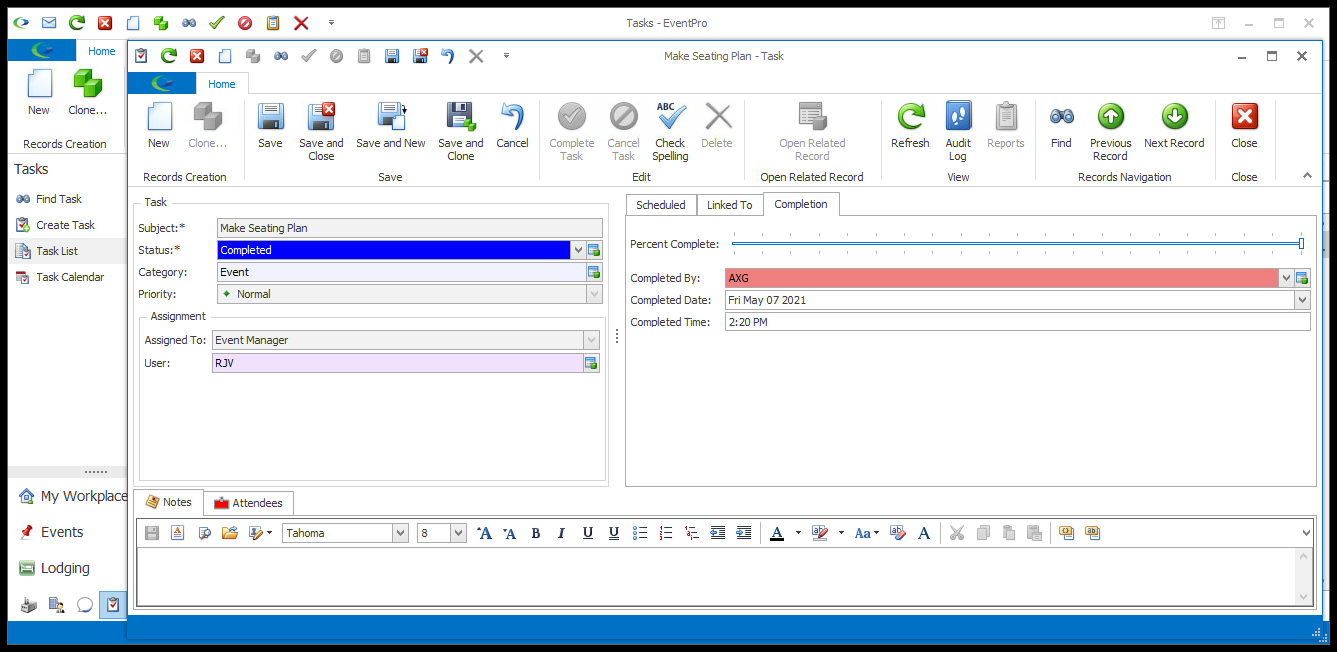Screen dimensions: 1337x652
Task: Open the Attendees tab
Action: [248, 503]
